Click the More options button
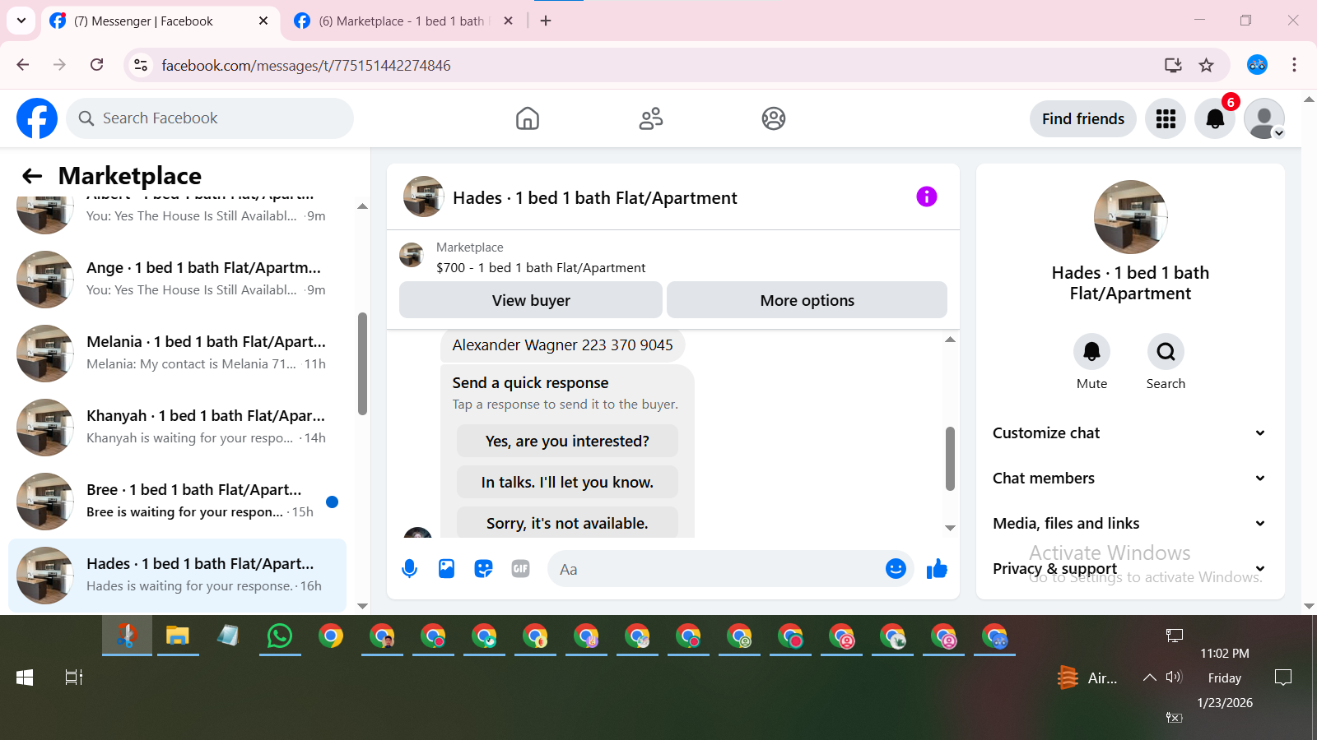 tap(807, 300)
